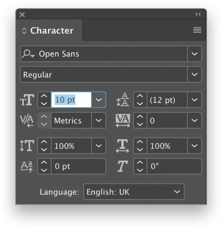Click the vertical scale icon
The width and height of the screenshot is (223, 228).
(x=27, y=145)
